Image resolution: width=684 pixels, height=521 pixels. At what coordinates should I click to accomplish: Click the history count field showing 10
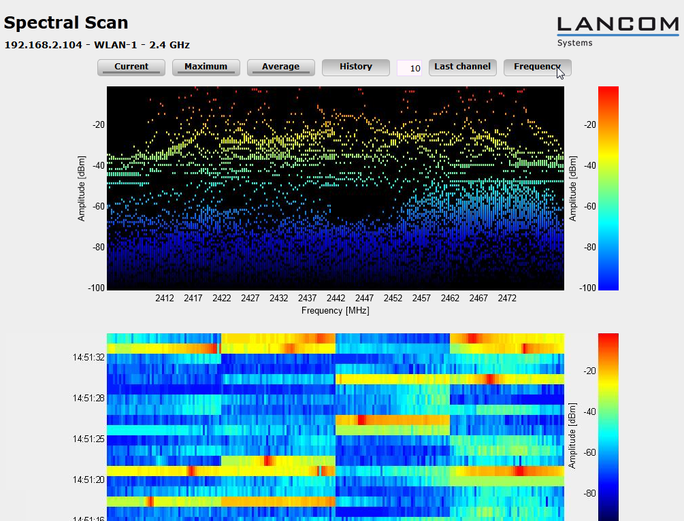(409, 68)
